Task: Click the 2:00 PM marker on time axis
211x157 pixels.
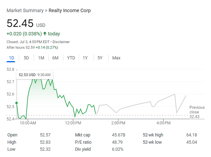Action: [118, 123]
